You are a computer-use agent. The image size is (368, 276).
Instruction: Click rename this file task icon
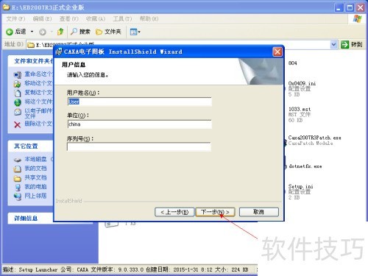18,74
